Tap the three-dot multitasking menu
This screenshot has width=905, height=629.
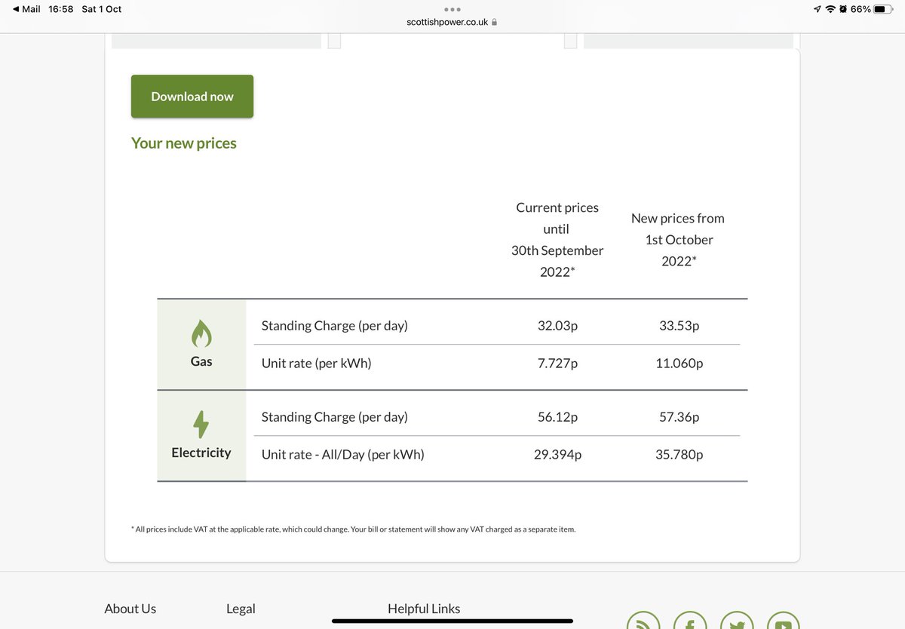tap(452, 9)
